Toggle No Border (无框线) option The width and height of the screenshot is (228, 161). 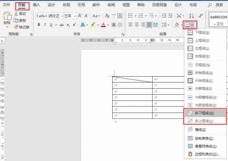point(205,65)
